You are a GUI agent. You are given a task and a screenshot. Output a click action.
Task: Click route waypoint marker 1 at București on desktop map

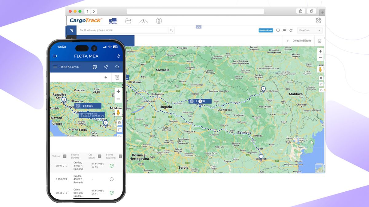[261, 156]
